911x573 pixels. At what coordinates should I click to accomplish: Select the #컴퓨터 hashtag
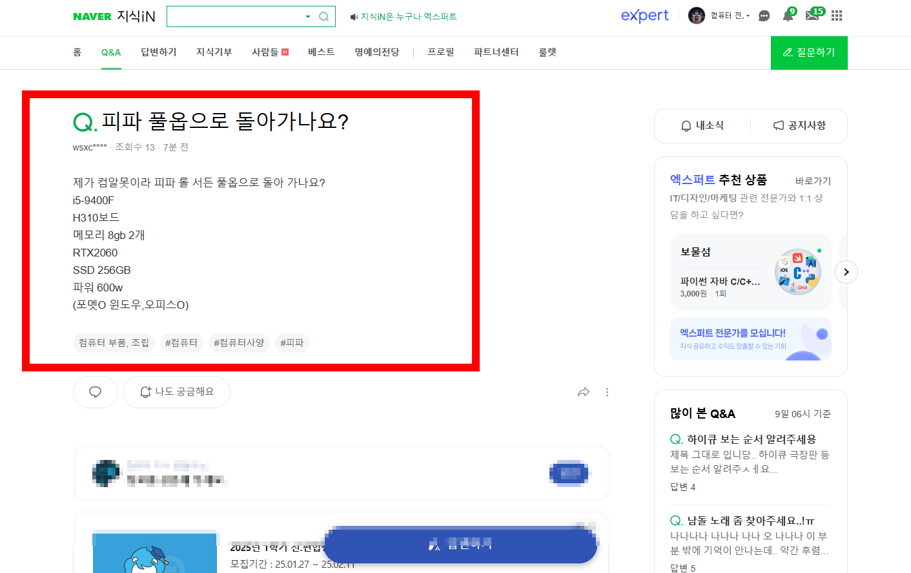(x=181, y=343)
